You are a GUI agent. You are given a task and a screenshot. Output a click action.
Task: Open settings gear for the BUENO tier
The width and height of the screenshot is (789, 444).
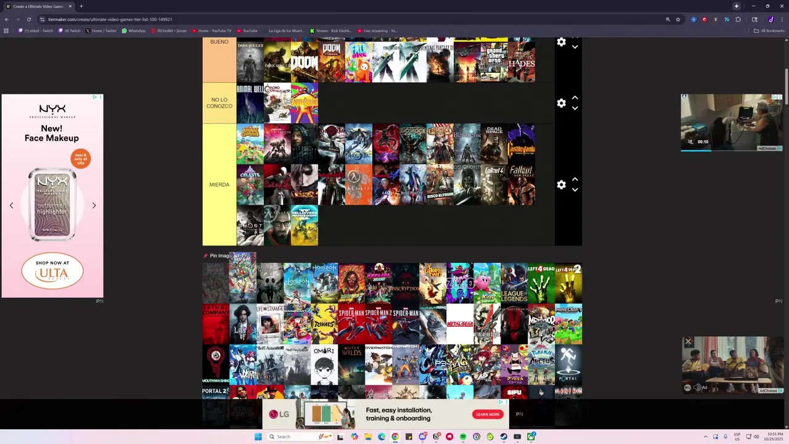[561, 42]
